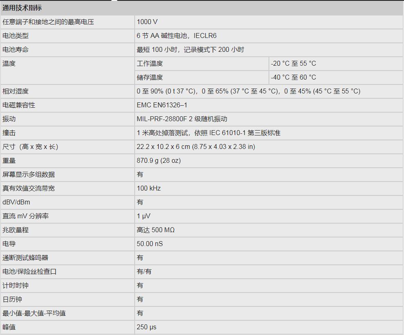The image size is (404, 335).
Task: Click the 工作温度 sub-row label
Action: pyautogui.click(x=150, y=64)
